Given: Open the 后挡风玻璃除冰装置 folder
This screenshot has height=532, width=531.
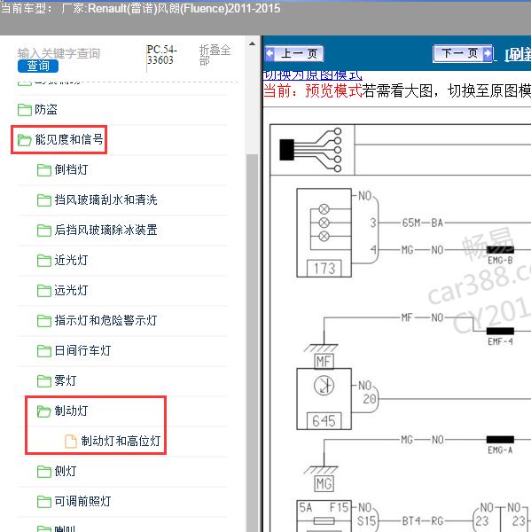Looking at the screenshot, I should tap(105, 230).
